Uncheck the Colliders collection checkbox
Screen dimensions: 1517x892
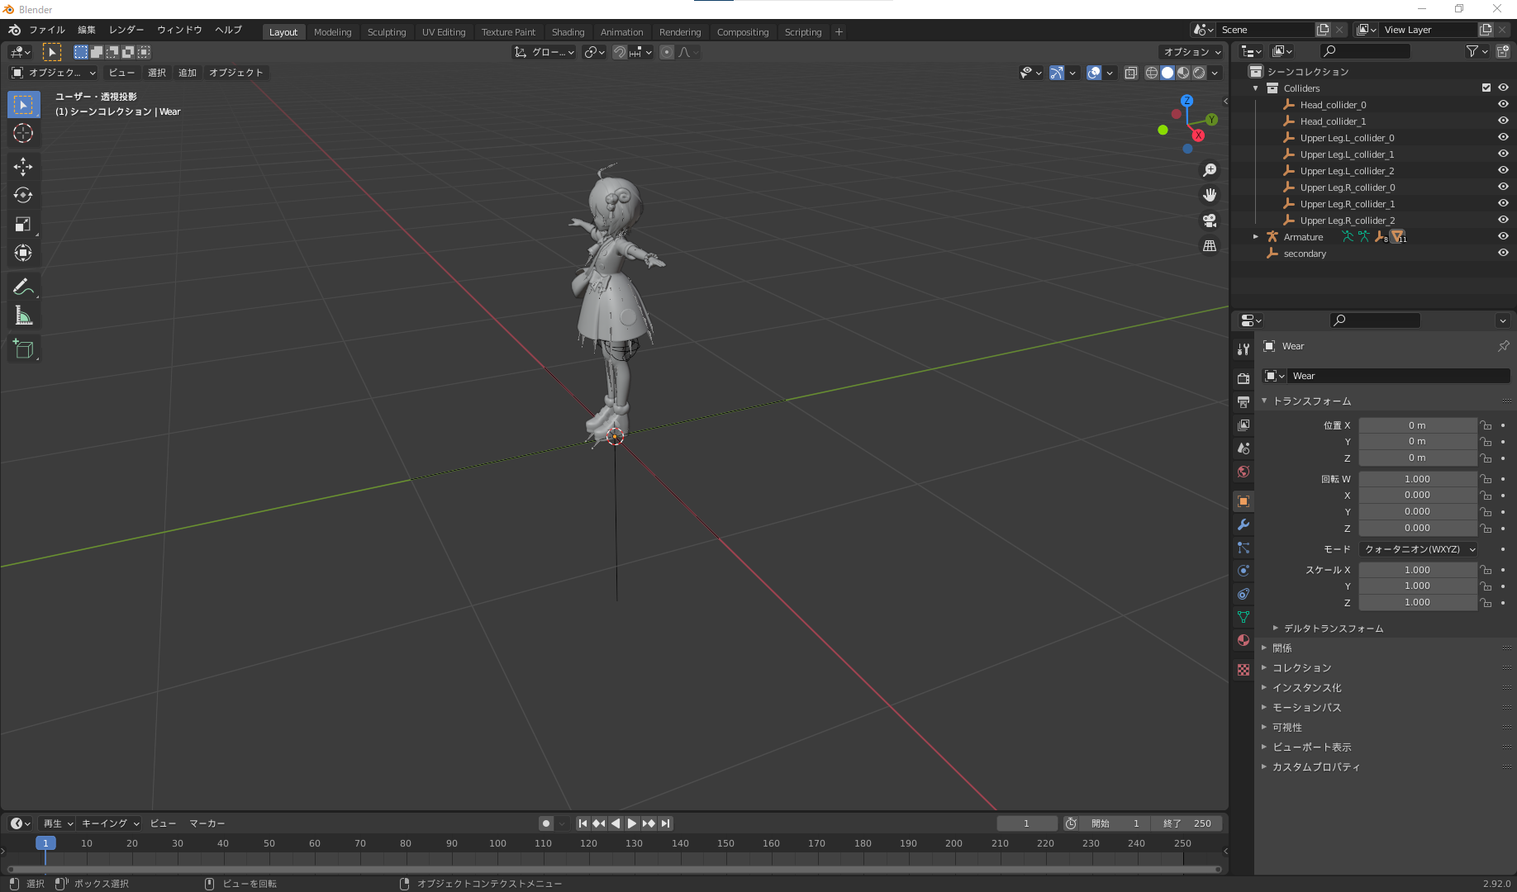[x=1486, y=88]
